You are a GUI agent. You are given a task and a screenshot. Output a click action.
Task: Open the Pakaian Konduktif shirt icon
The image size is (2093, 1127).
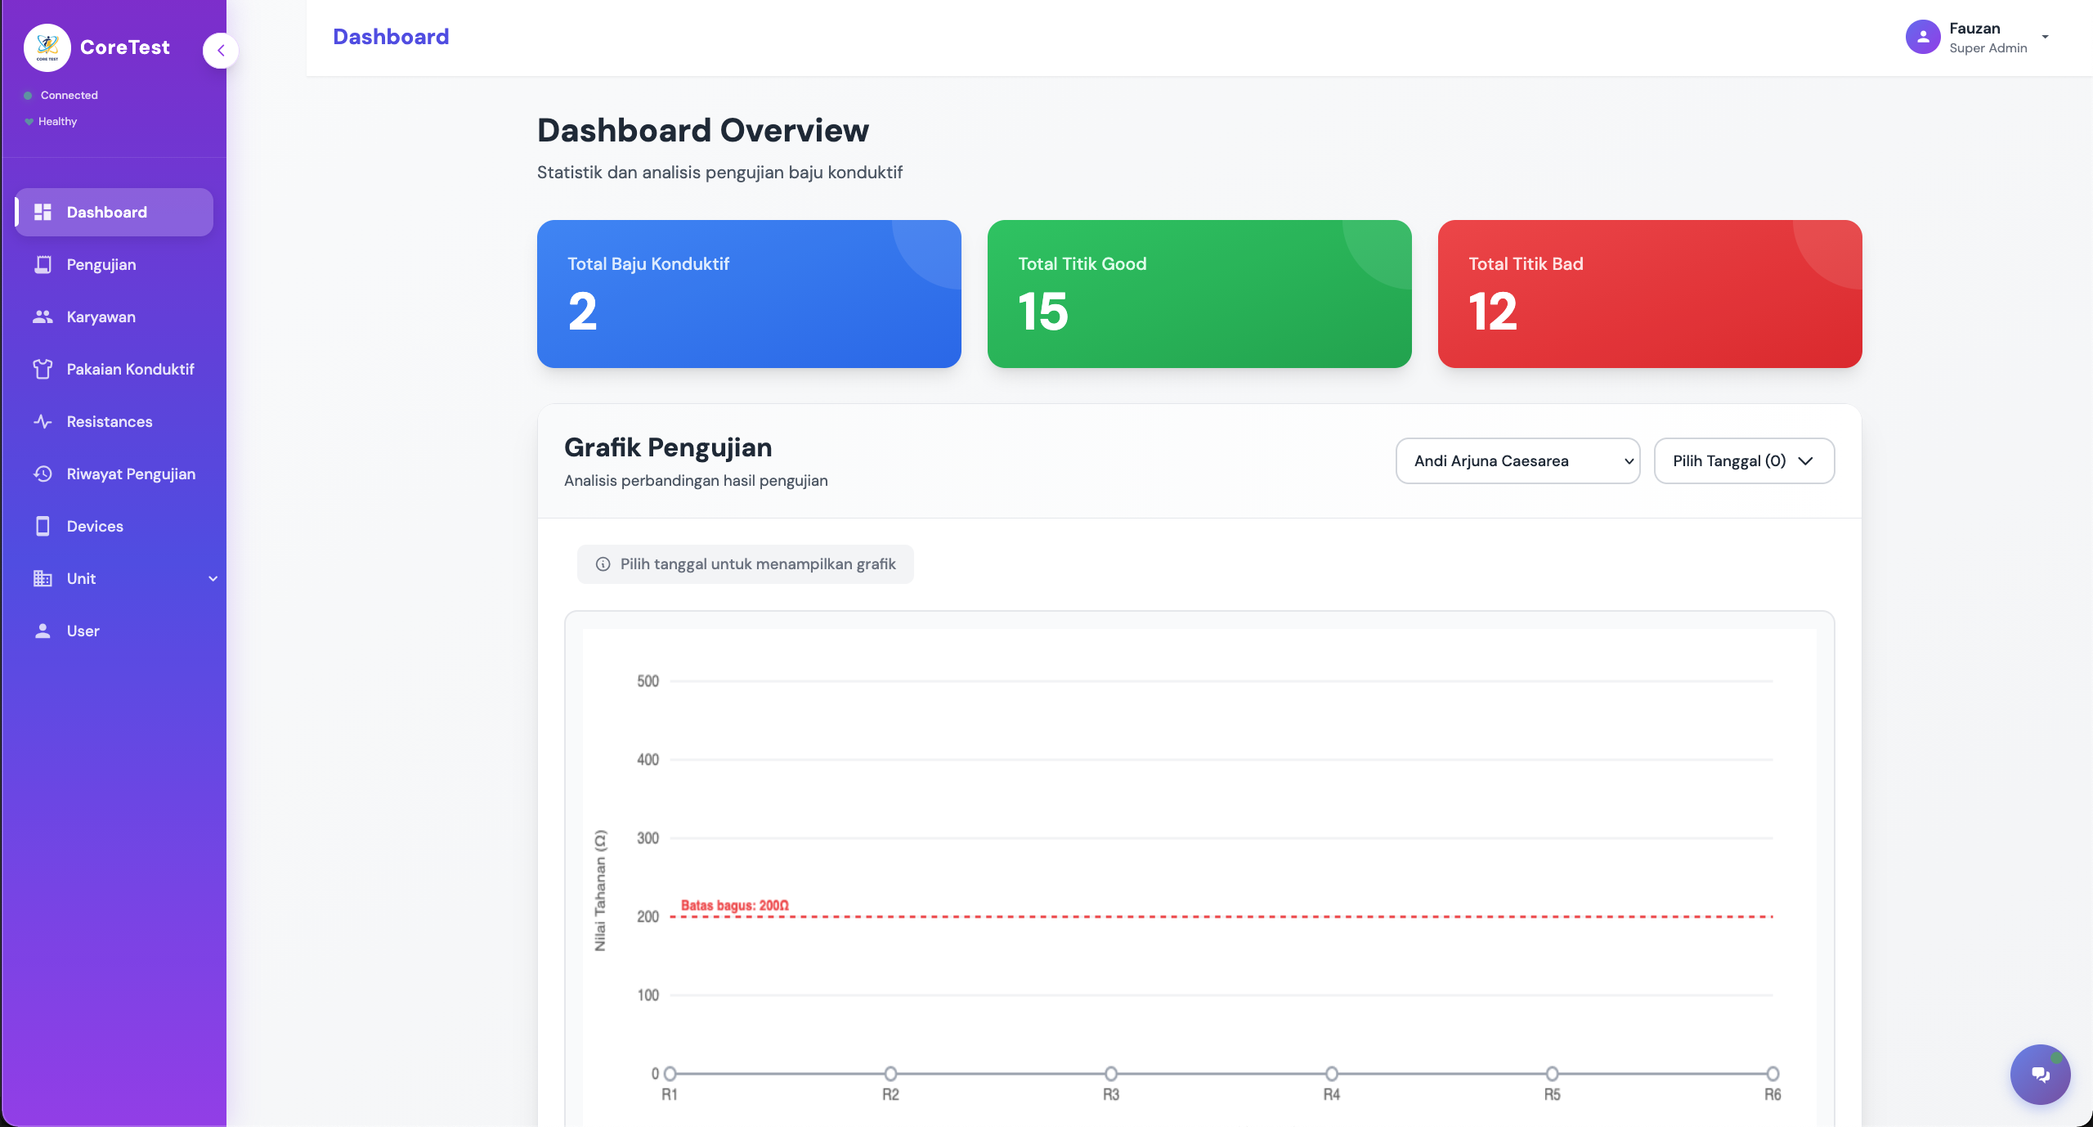coord(44,369)
